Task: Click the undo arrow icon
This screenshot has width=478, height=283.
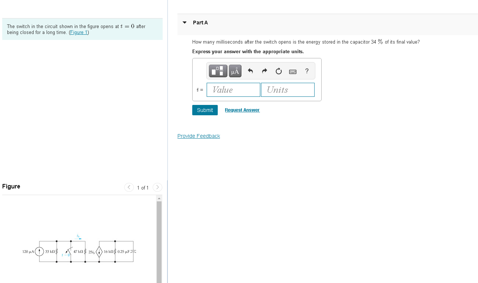Action: [x=250, y=71]
